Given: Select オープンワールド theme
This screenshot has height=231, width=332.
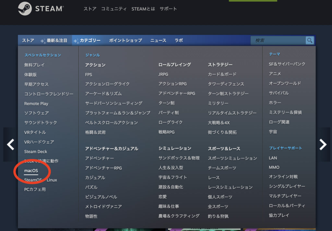Looking at the screenshot, I should point(285,83).
